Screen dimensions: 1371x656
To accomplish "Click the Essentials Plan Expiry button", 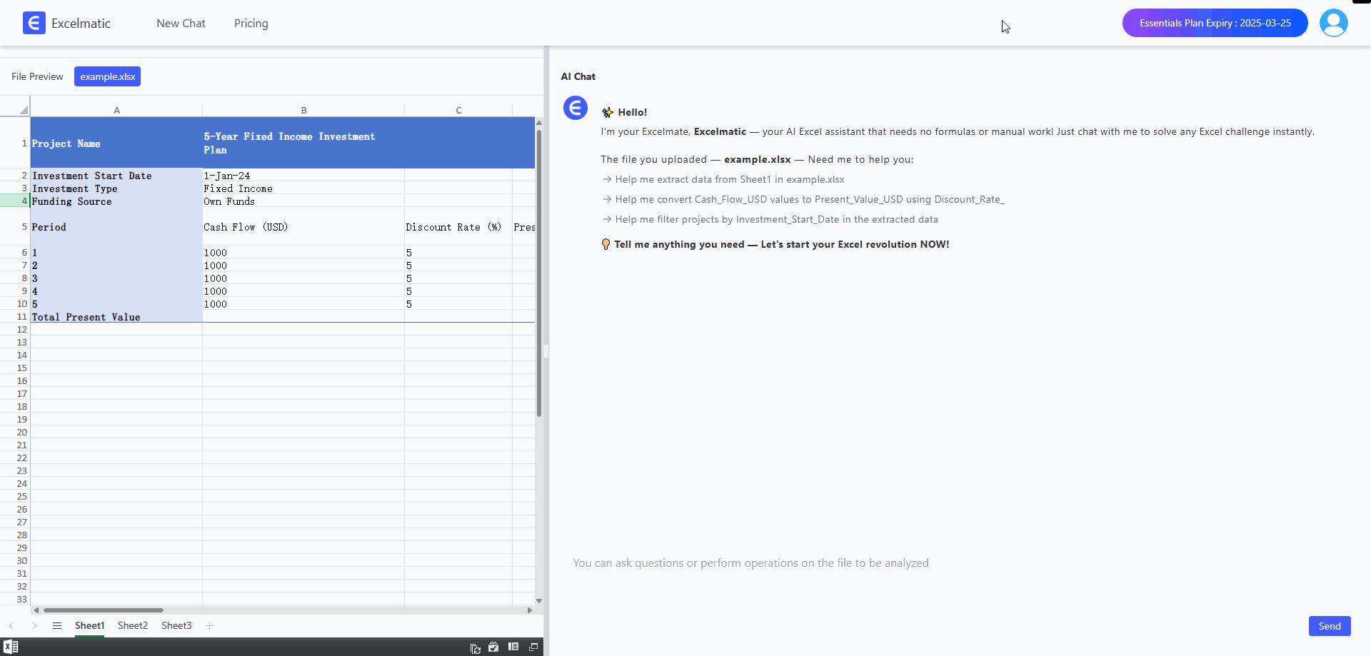I will tap(1214, 23).
